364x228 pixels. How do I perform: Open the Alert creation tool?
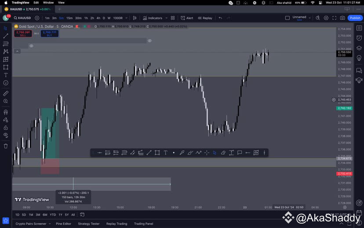(187, 18)
